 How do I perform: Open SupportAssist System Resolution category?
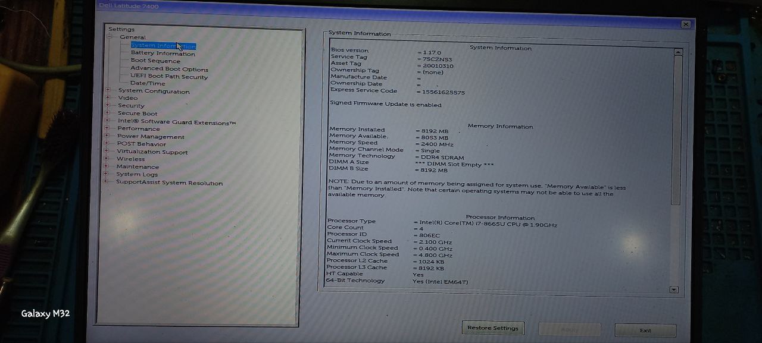(169, 183)
